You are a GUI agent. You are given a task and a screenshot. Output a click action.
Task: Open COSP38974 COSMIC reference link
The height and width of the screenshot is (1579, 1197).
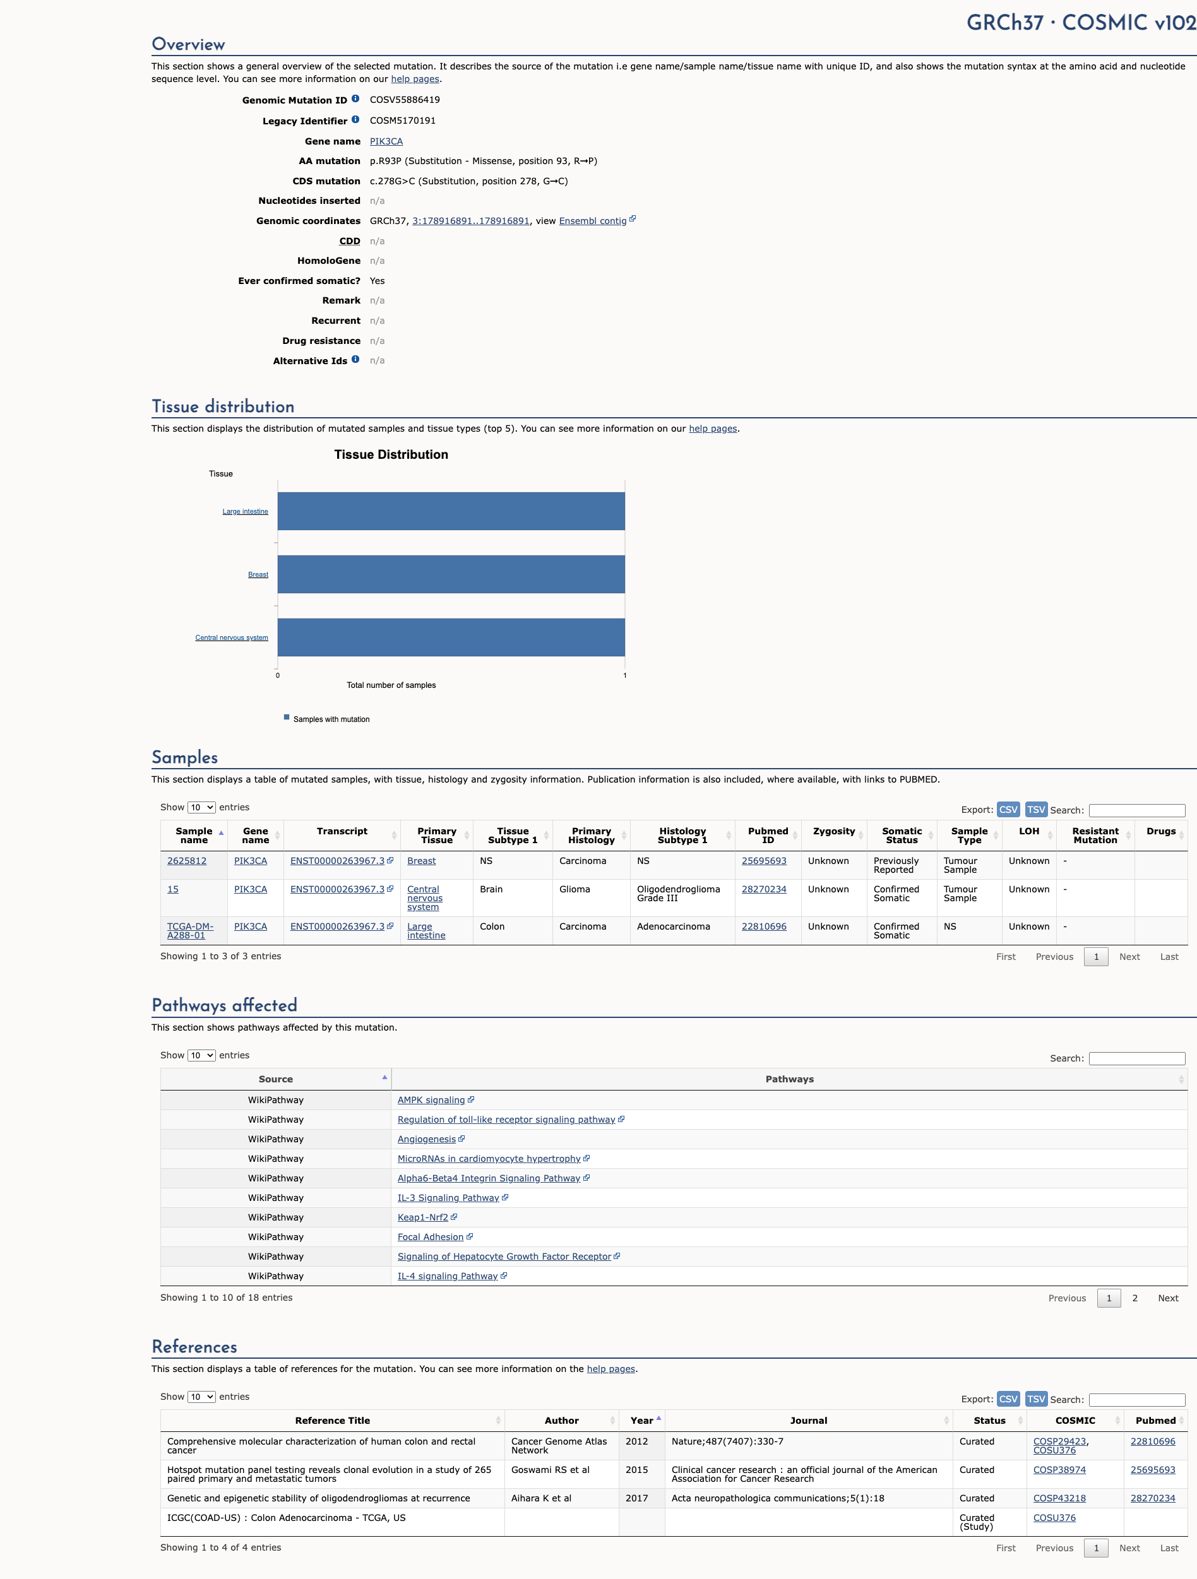[1059, 1470]
